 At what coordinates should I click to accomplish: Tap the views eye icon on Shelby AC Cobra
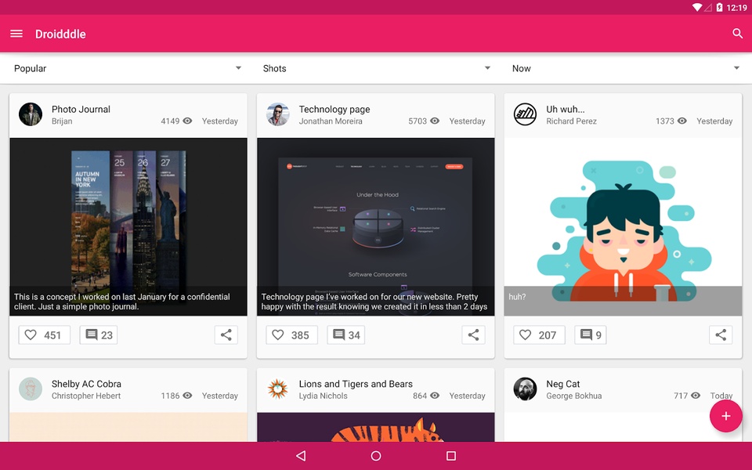(x=187, y=396)
